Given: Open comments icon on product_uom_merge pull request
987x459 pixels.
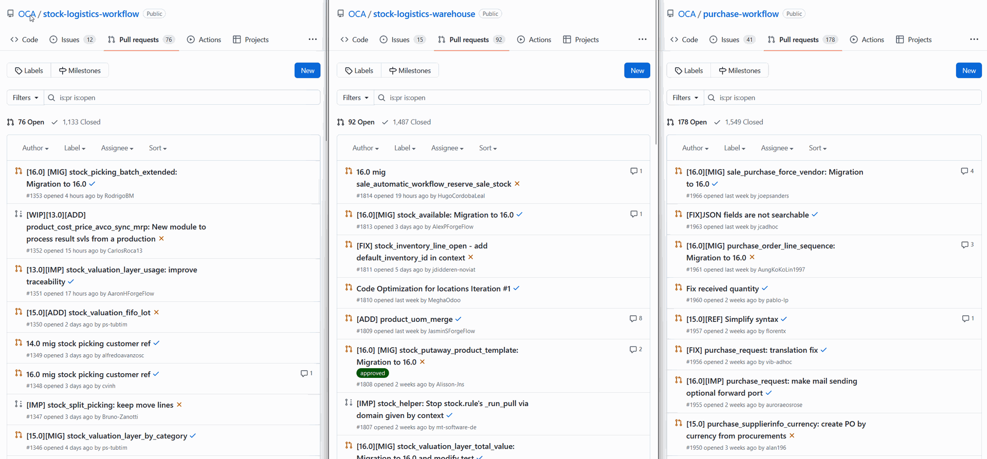Looking at the screenshot, I should (633, 319).
